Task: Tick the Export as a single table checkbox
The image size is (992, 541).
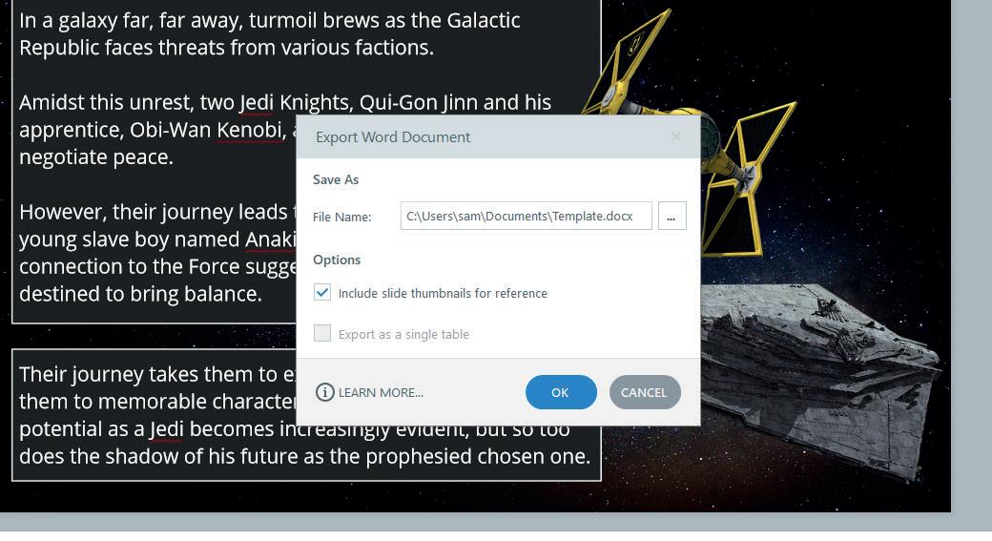Action: click(x=322, y=333)
